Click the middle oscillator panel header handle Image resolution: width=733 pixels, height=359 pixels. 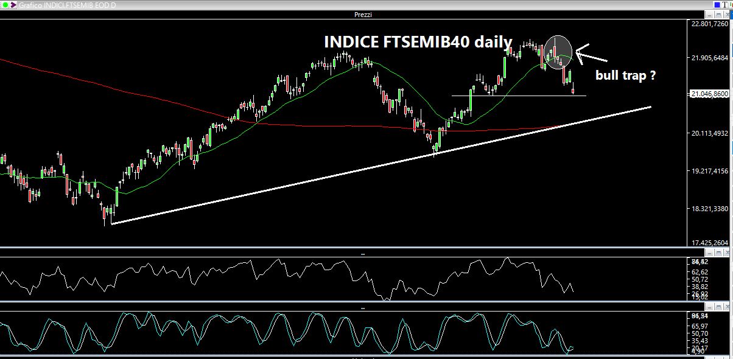pos(362,253)
